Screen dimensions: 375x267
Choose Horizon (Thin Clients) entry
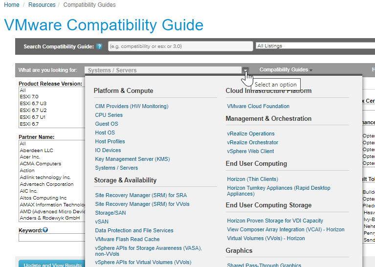(x=252, y=179)
